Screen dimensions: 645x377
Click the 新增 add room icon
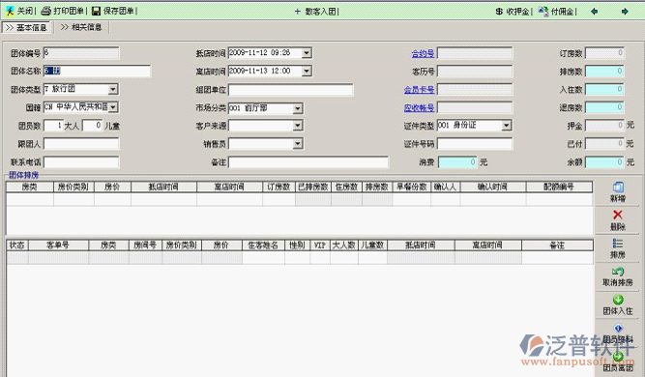coord(618,188)
